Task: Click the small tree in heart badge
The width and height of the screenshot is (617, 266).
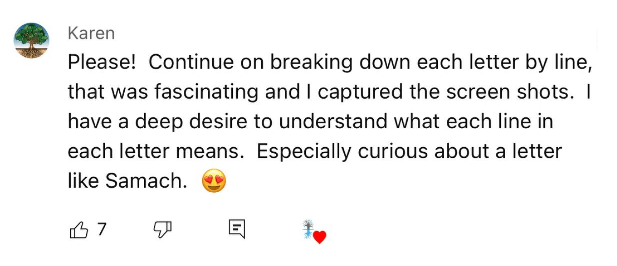Action: tap(308, 228)
